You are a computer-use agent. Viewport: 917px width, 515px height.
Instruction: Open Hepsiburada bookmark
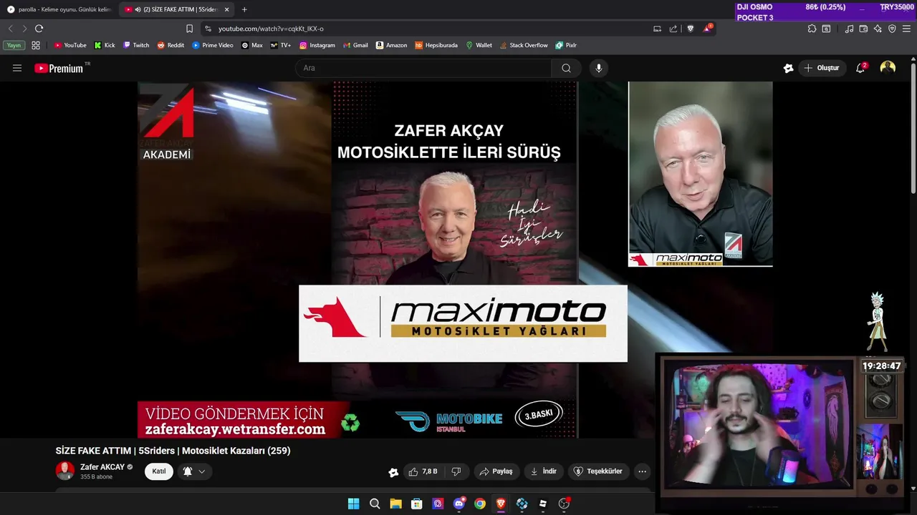[x=436, y=45]
